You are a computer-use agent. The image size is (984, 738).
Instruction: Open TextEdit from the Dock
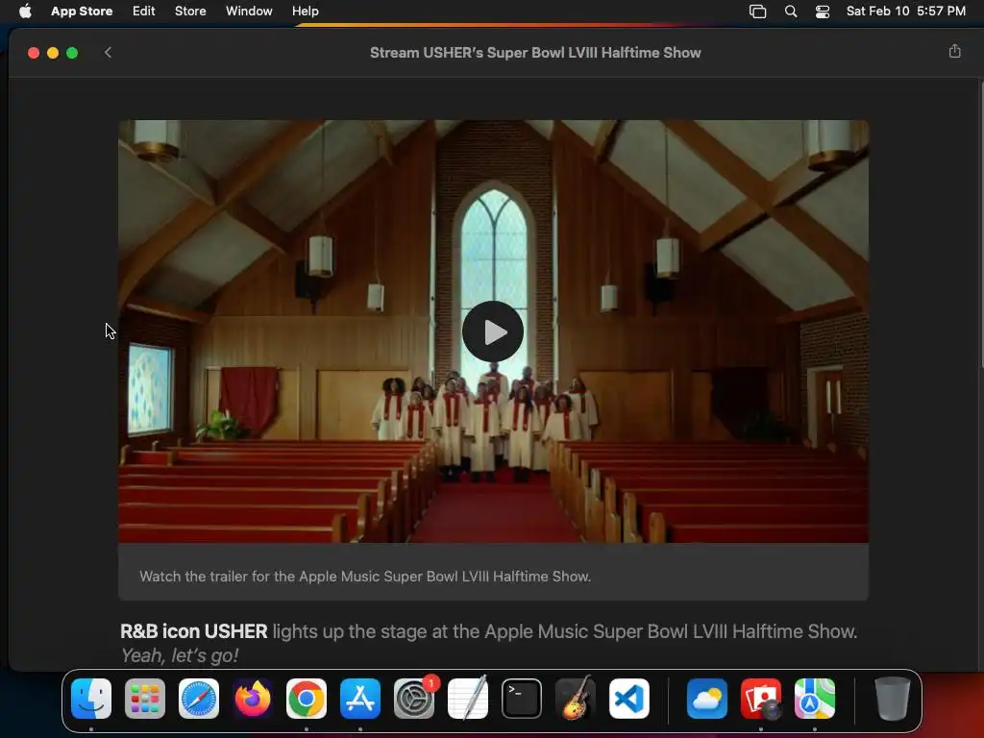pos(468,698)
